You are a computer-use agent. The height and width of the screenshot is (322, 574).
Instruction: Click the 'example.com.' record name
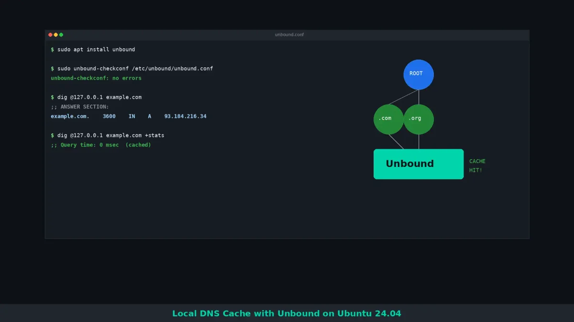[x=70, y=116]
